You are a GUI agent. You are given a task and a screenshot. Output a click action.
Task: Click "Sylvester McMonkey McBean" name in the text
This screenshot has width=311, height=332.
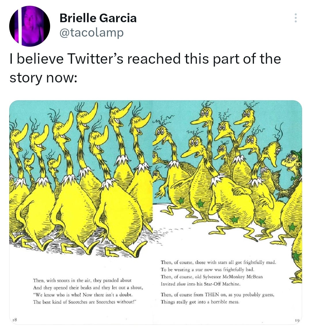click(x=233, y=277)
